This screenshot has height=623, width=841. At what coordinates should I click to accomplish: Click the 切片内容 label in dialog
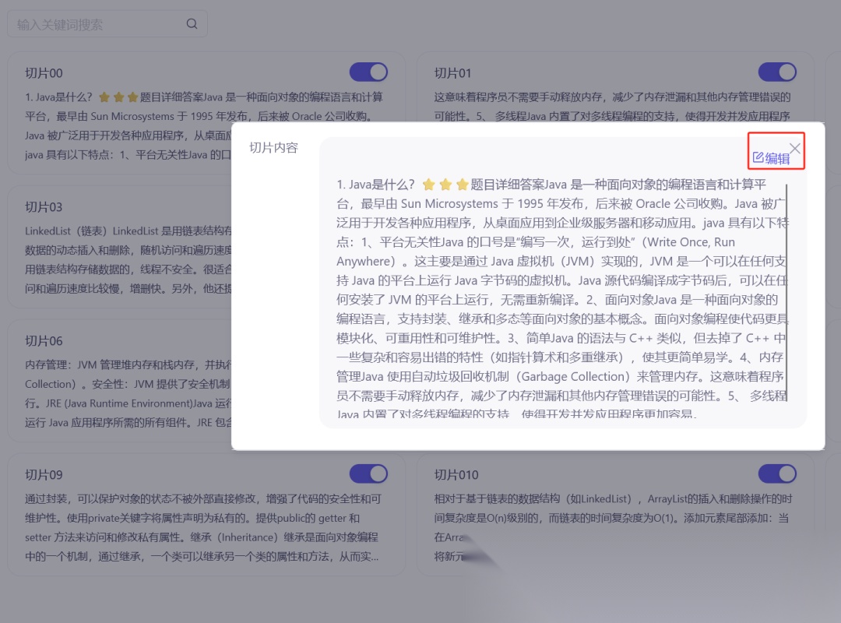(273, 147)
